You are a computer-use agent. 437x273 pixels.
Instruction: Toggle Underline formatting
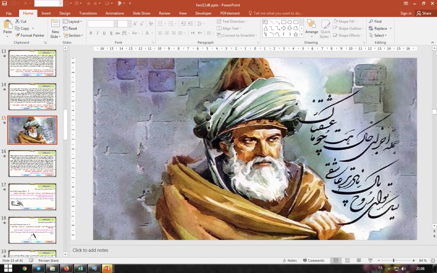(104, 33)
